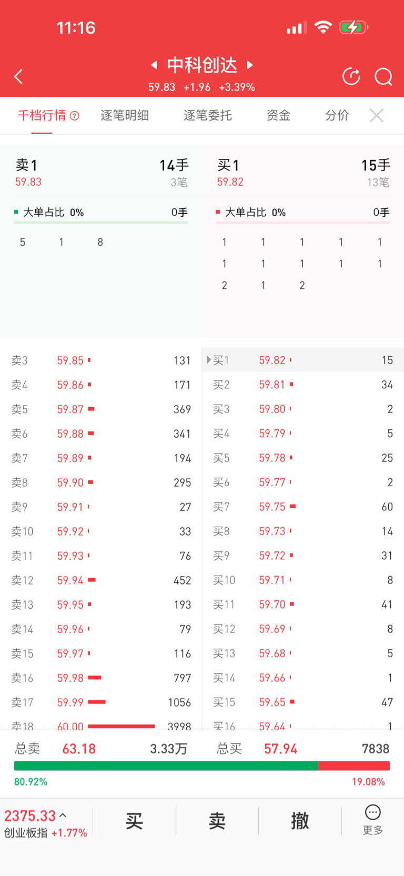Viewport: 404px width, 876px height.
Task: Switch to previous stock with left triangle
Action: pyautogui.click(x=154, y=65)
